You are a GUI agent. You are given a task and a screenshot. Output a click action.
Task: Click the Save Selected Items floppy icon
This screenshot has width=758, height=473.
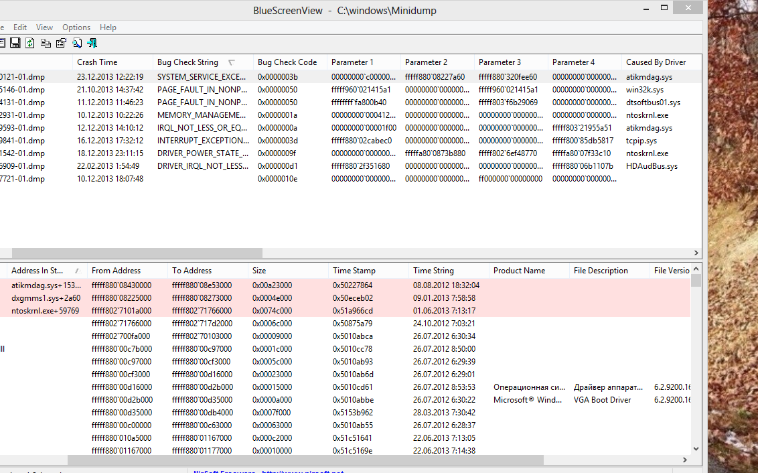click(x=15, y=43)
